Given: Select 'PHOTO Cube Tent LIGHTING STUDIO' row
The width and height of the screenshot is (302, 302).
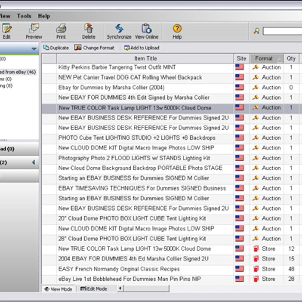Looking at the screenshot, I should coord(145,138).
